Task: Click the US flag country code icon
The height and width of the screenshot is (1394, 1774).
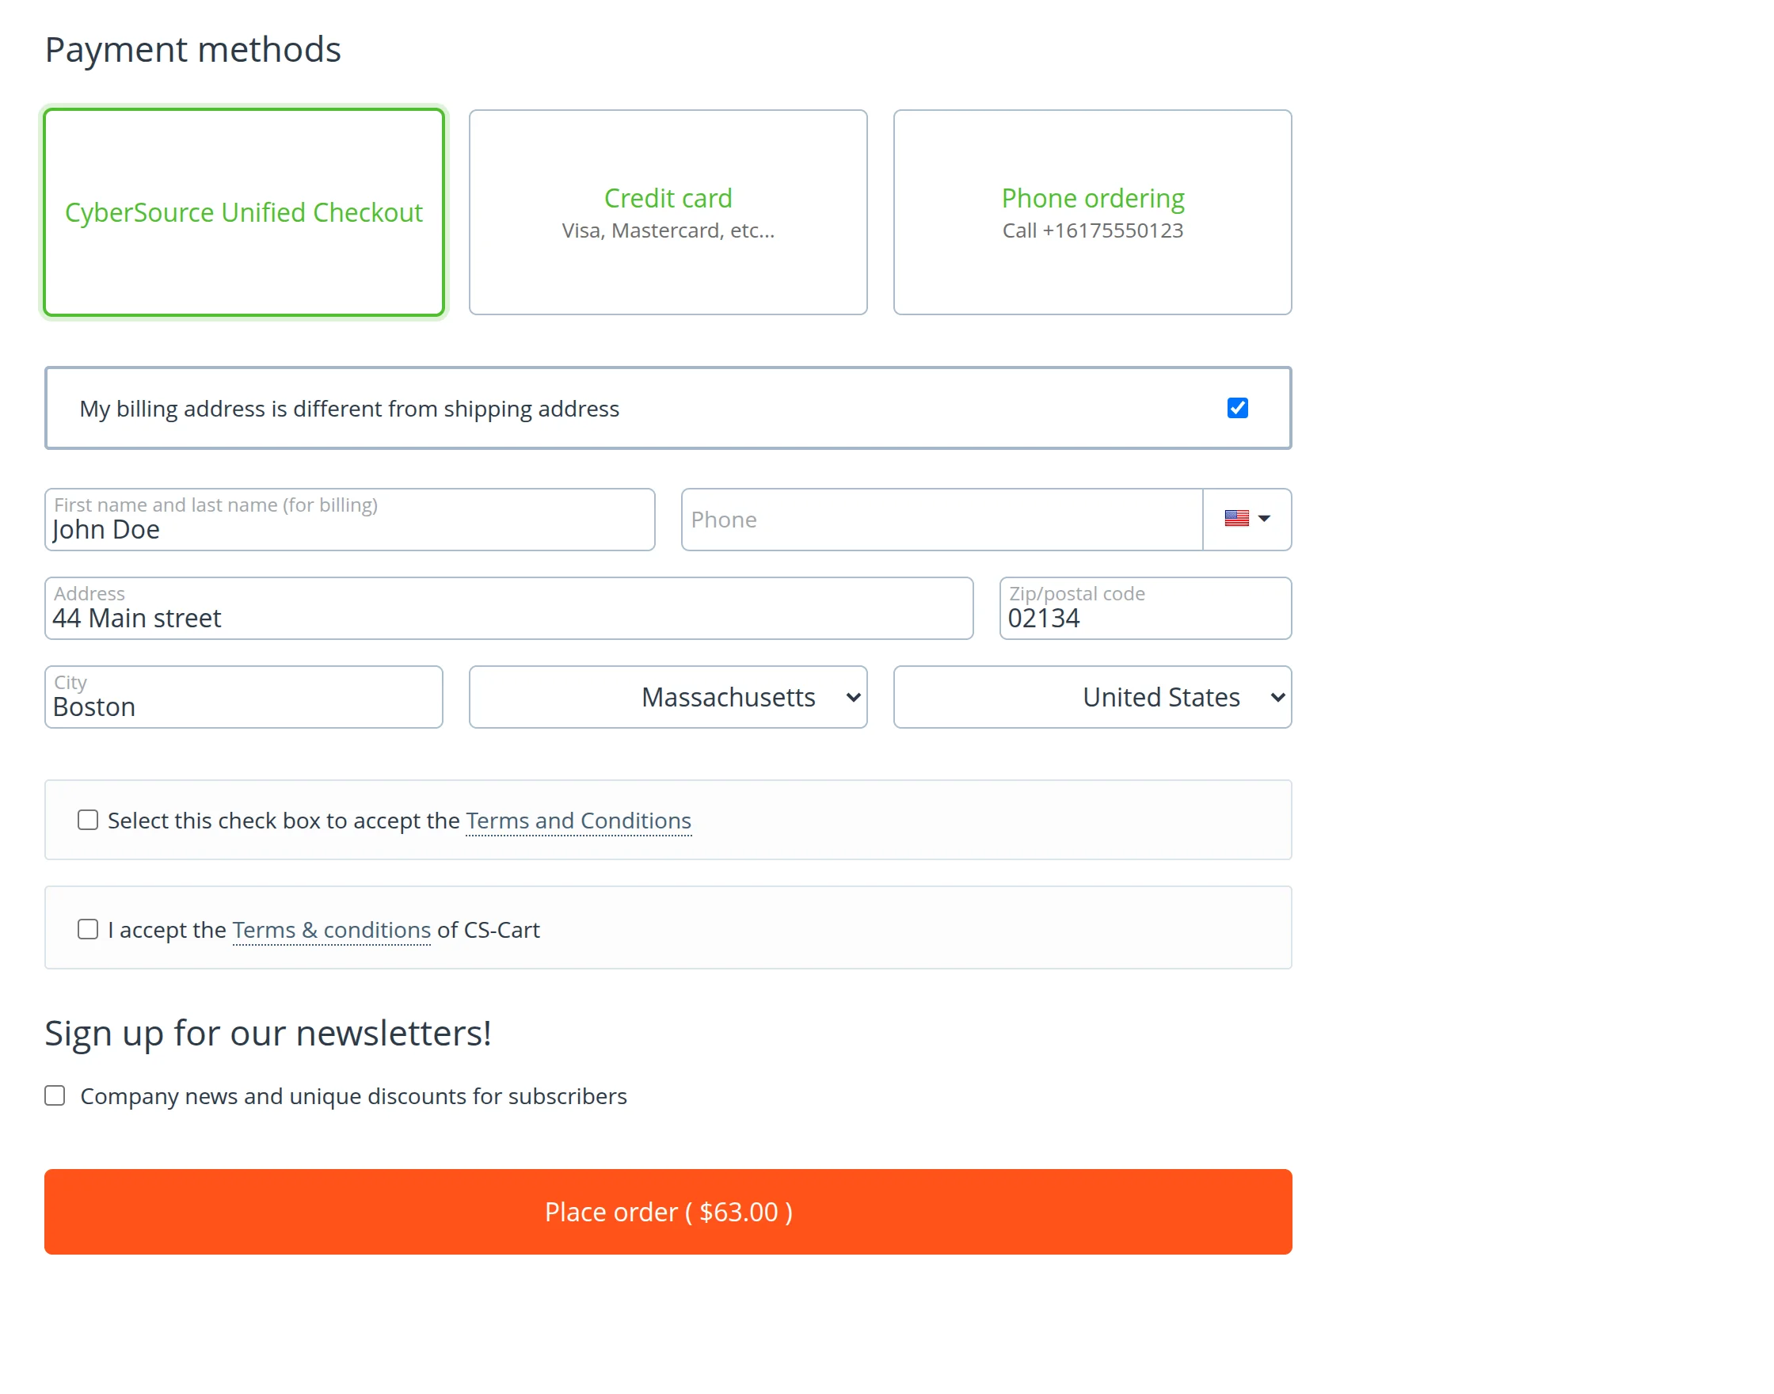Action: pyautogui.click(x=1236, y=519)
